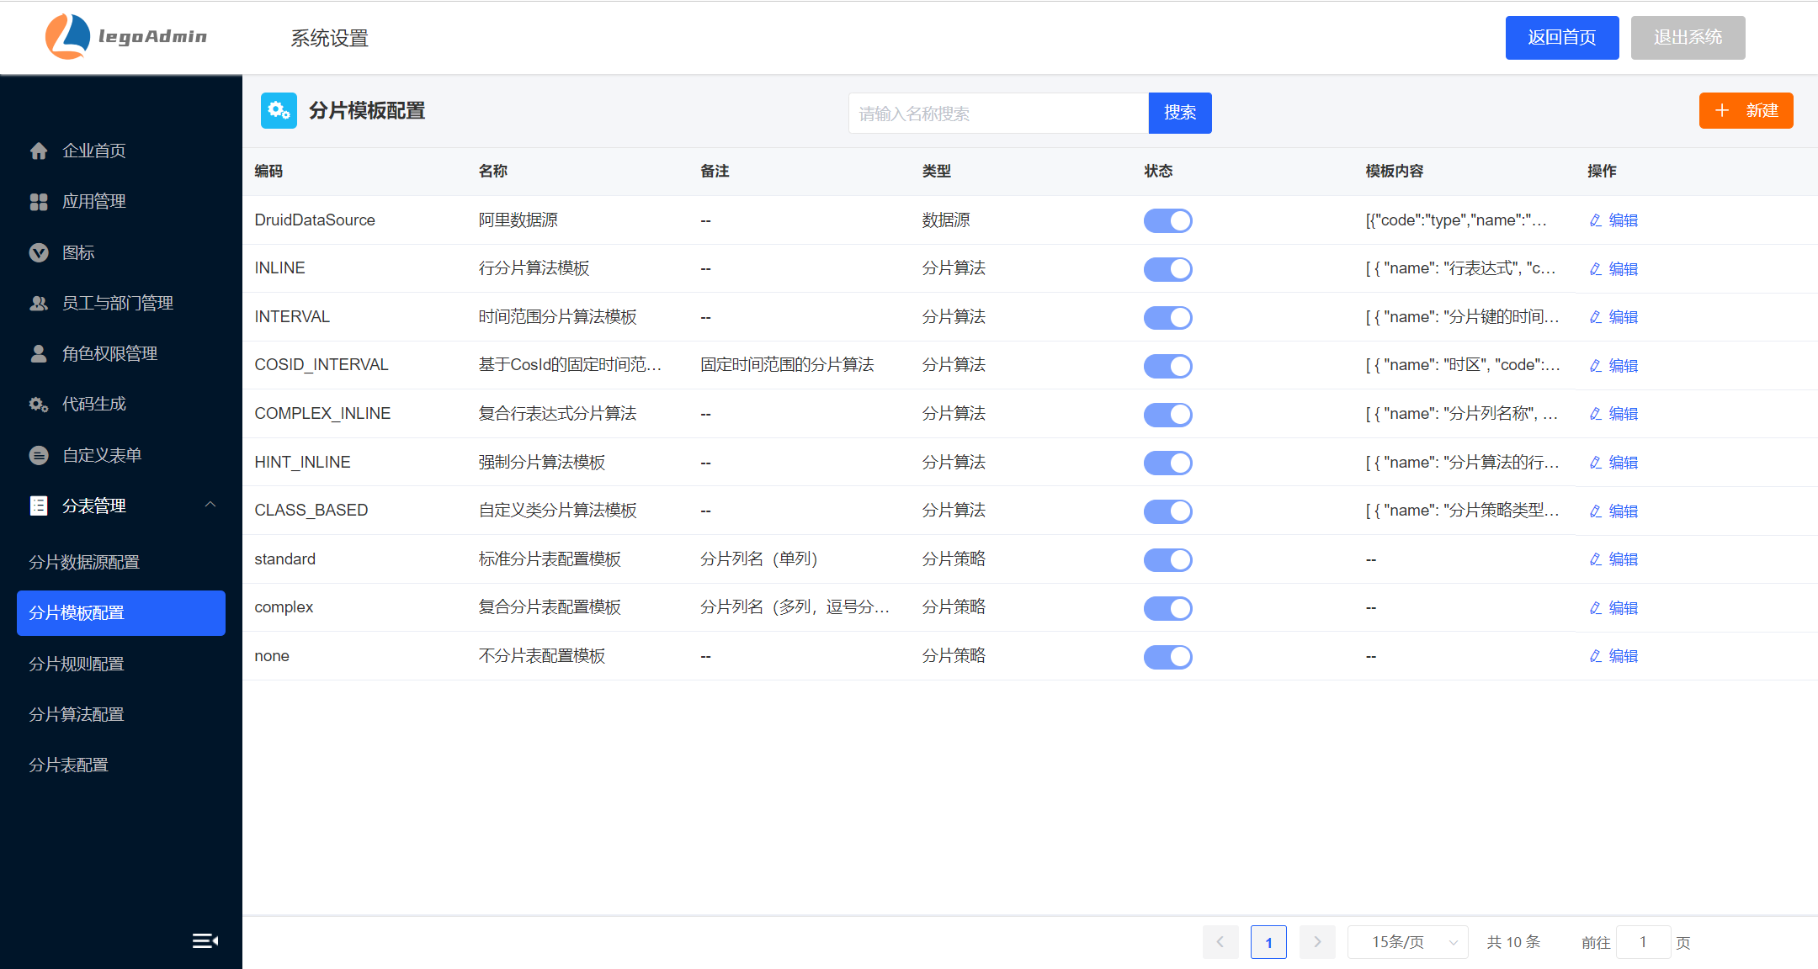Click 编辑 link text for none row
Image resolution: width=1818 pixels, height=969 pixels.
click(x=1624, y=656)
